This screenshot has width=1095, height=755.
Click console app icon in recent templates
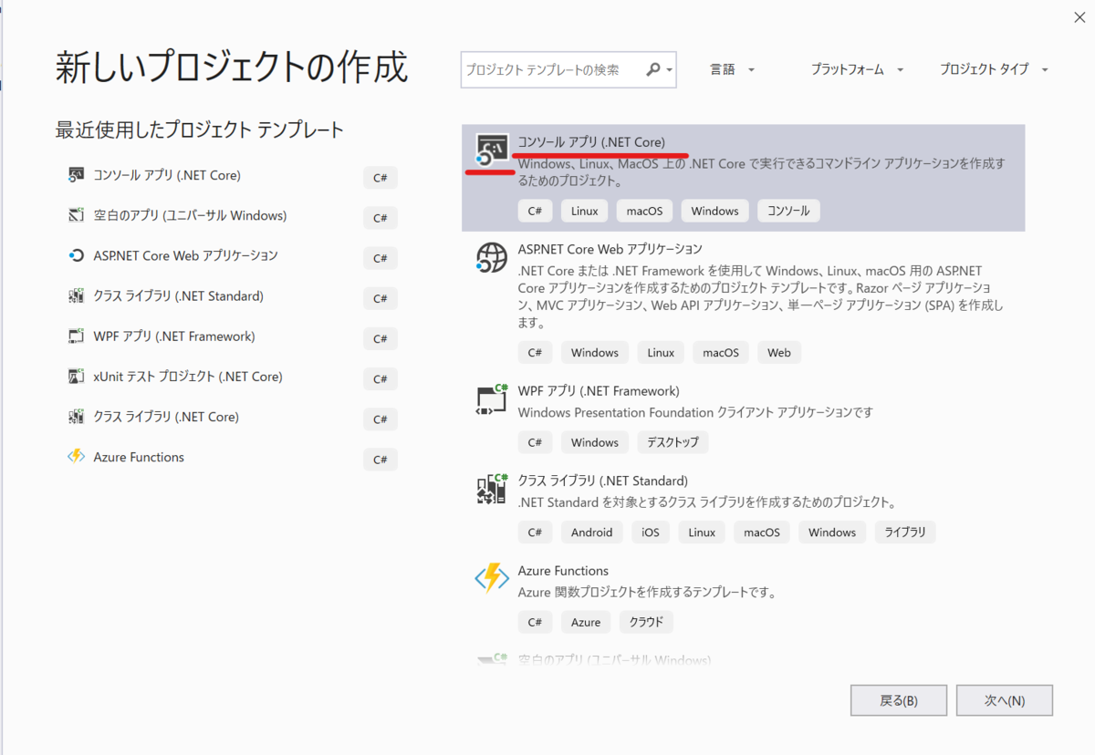[77, 175]
